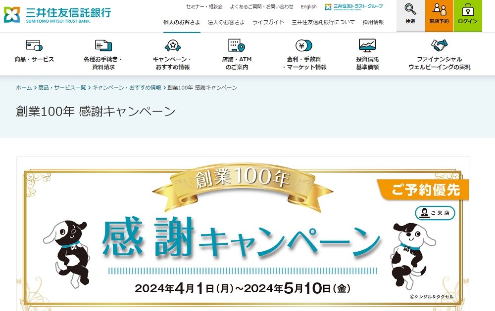Click the 投資信託 基準価額 navigation label

pos(367,63)
